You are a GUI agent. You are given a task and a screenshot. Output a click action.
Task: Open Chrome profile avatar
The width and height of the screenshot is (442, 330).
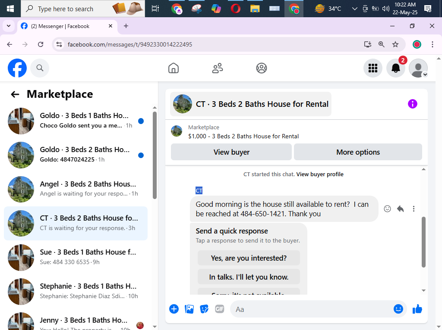(417, 44)
